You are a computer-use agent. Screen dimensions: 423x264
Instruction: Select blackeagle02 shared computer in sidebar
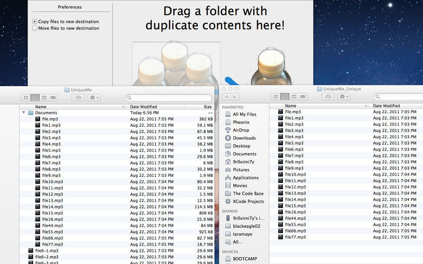[x=243, y=226]
